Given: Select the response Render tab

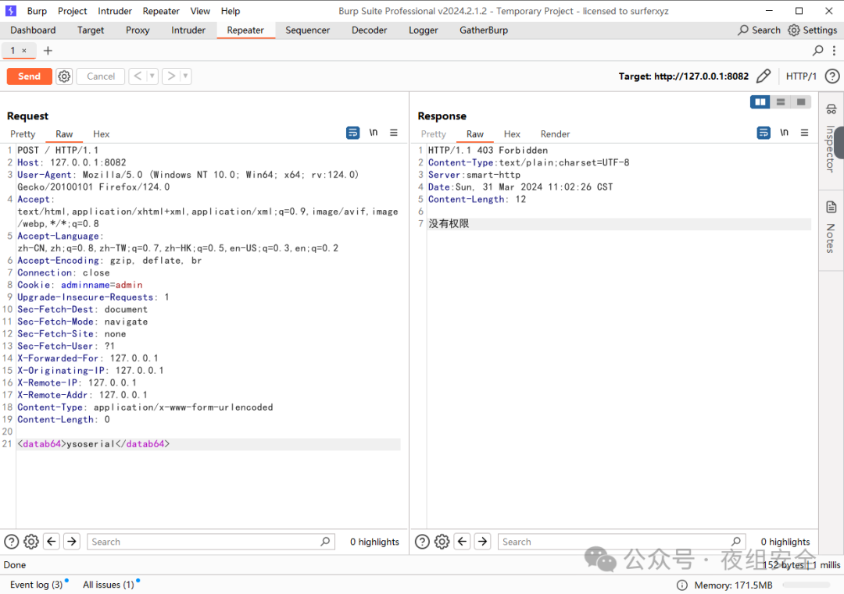Looking at the screenshot, I should coord(555,134).
